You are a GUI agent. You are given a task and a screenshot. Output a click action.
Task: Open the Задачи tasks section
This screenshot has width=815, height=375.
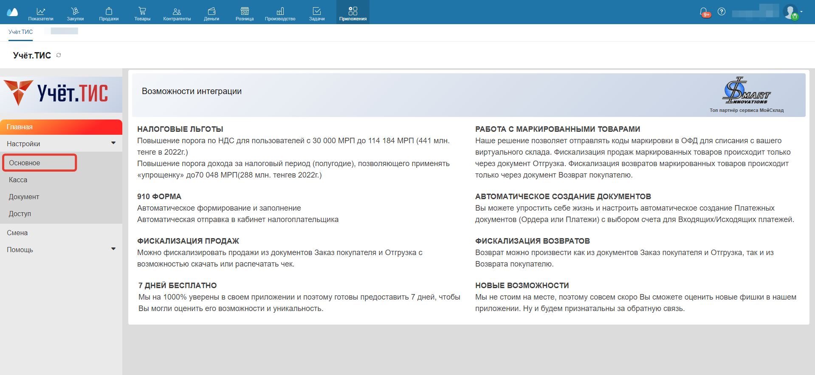point(317,13)
